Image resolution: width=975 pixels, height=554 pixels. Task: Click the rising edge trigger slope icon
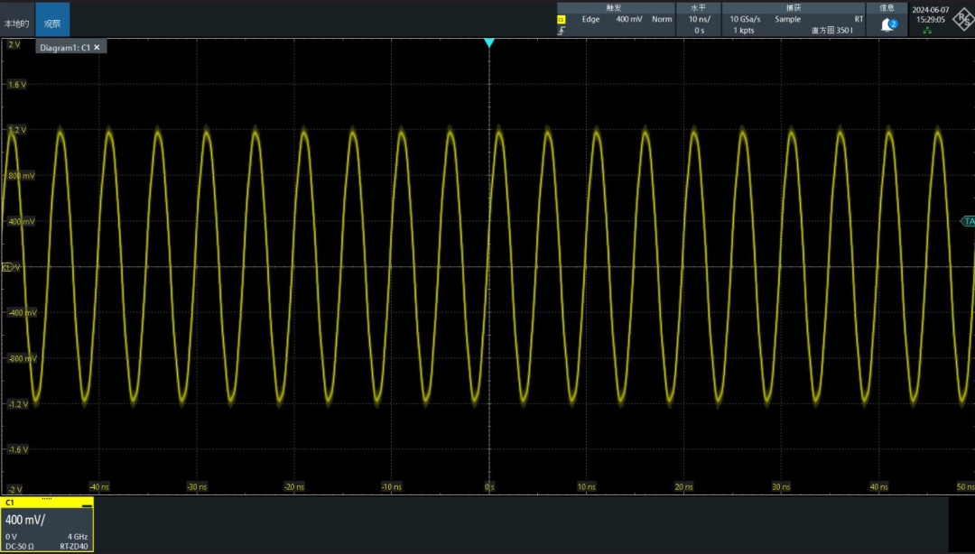coord(562,31)
